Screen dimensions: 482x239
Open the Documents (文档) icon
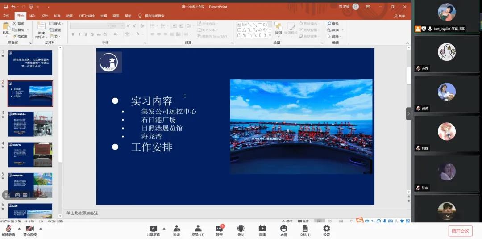pyautogui.click(x=305, y=229)
